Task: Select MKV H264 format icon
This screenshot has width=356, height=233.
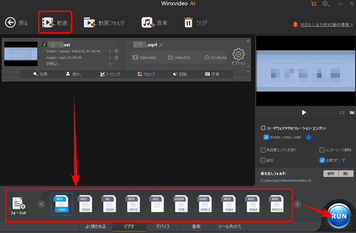Action: (85, 204)
